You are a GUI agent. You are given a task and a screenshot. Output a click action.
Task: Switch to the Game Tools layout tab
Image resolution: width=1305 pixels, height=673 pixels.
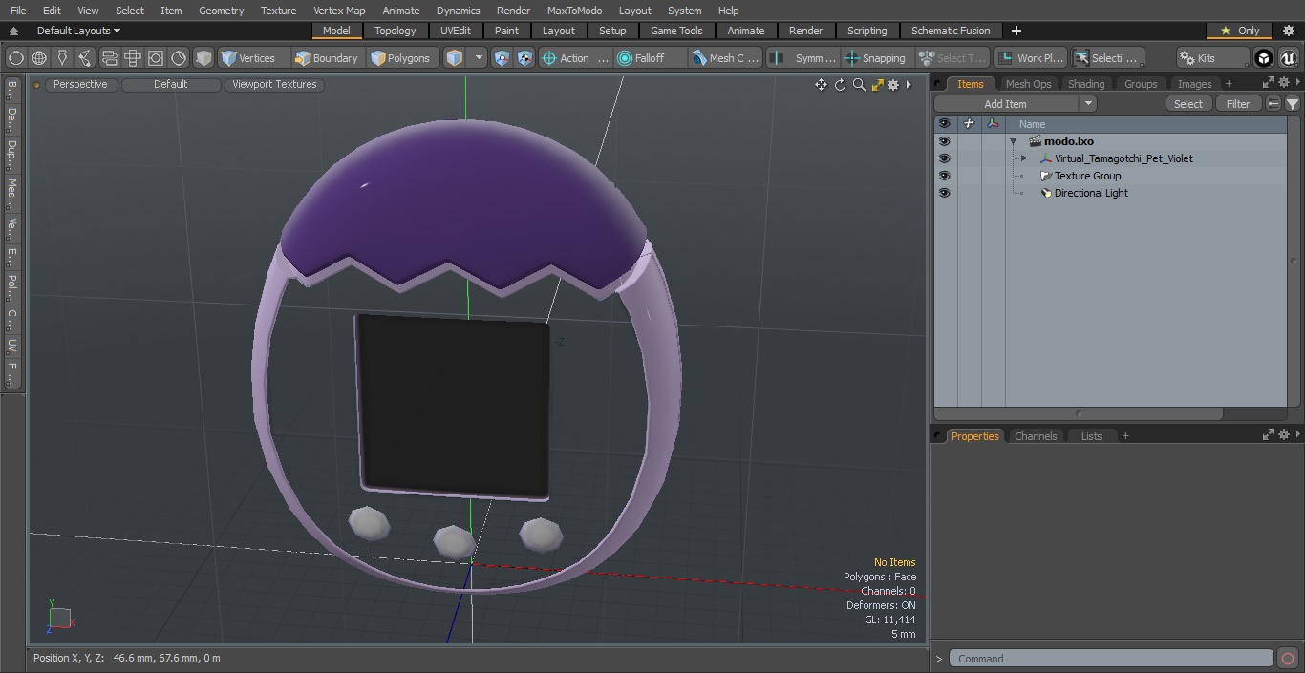click(x=676, y=31)
